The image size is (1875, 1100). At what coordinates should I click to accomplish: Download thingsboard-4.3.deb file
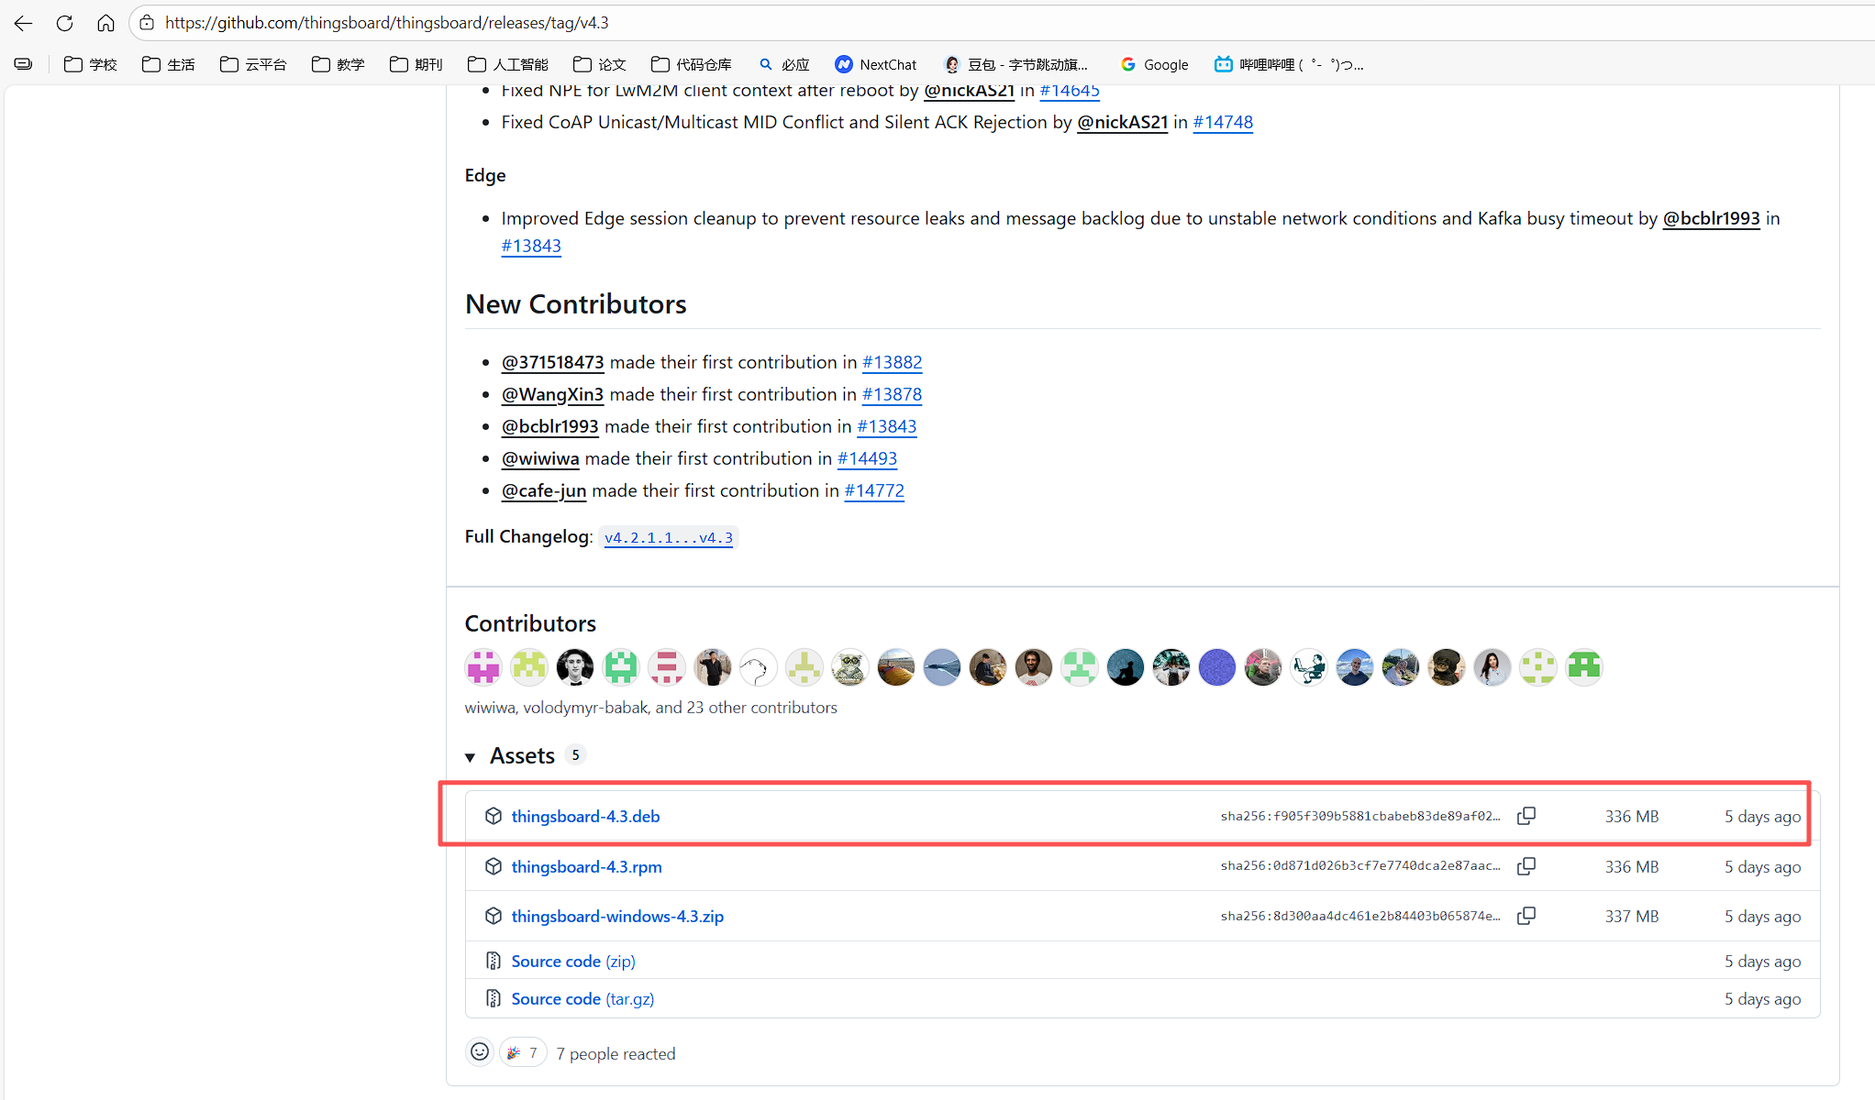tap(585, 816)
